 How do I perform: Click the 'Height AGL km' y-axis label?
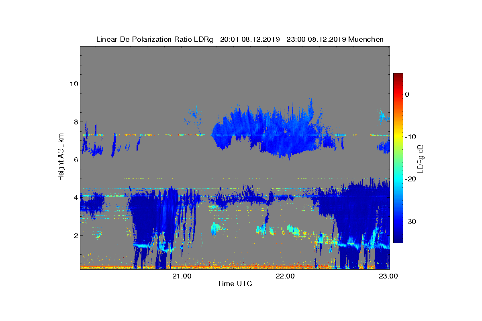click(61, 158)
